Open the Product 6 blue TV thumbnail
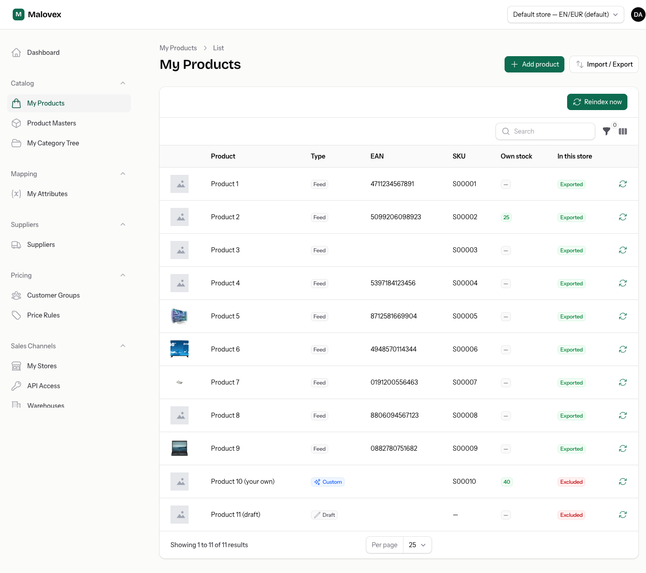The image size is (646, 573). (x=180, y=349)
